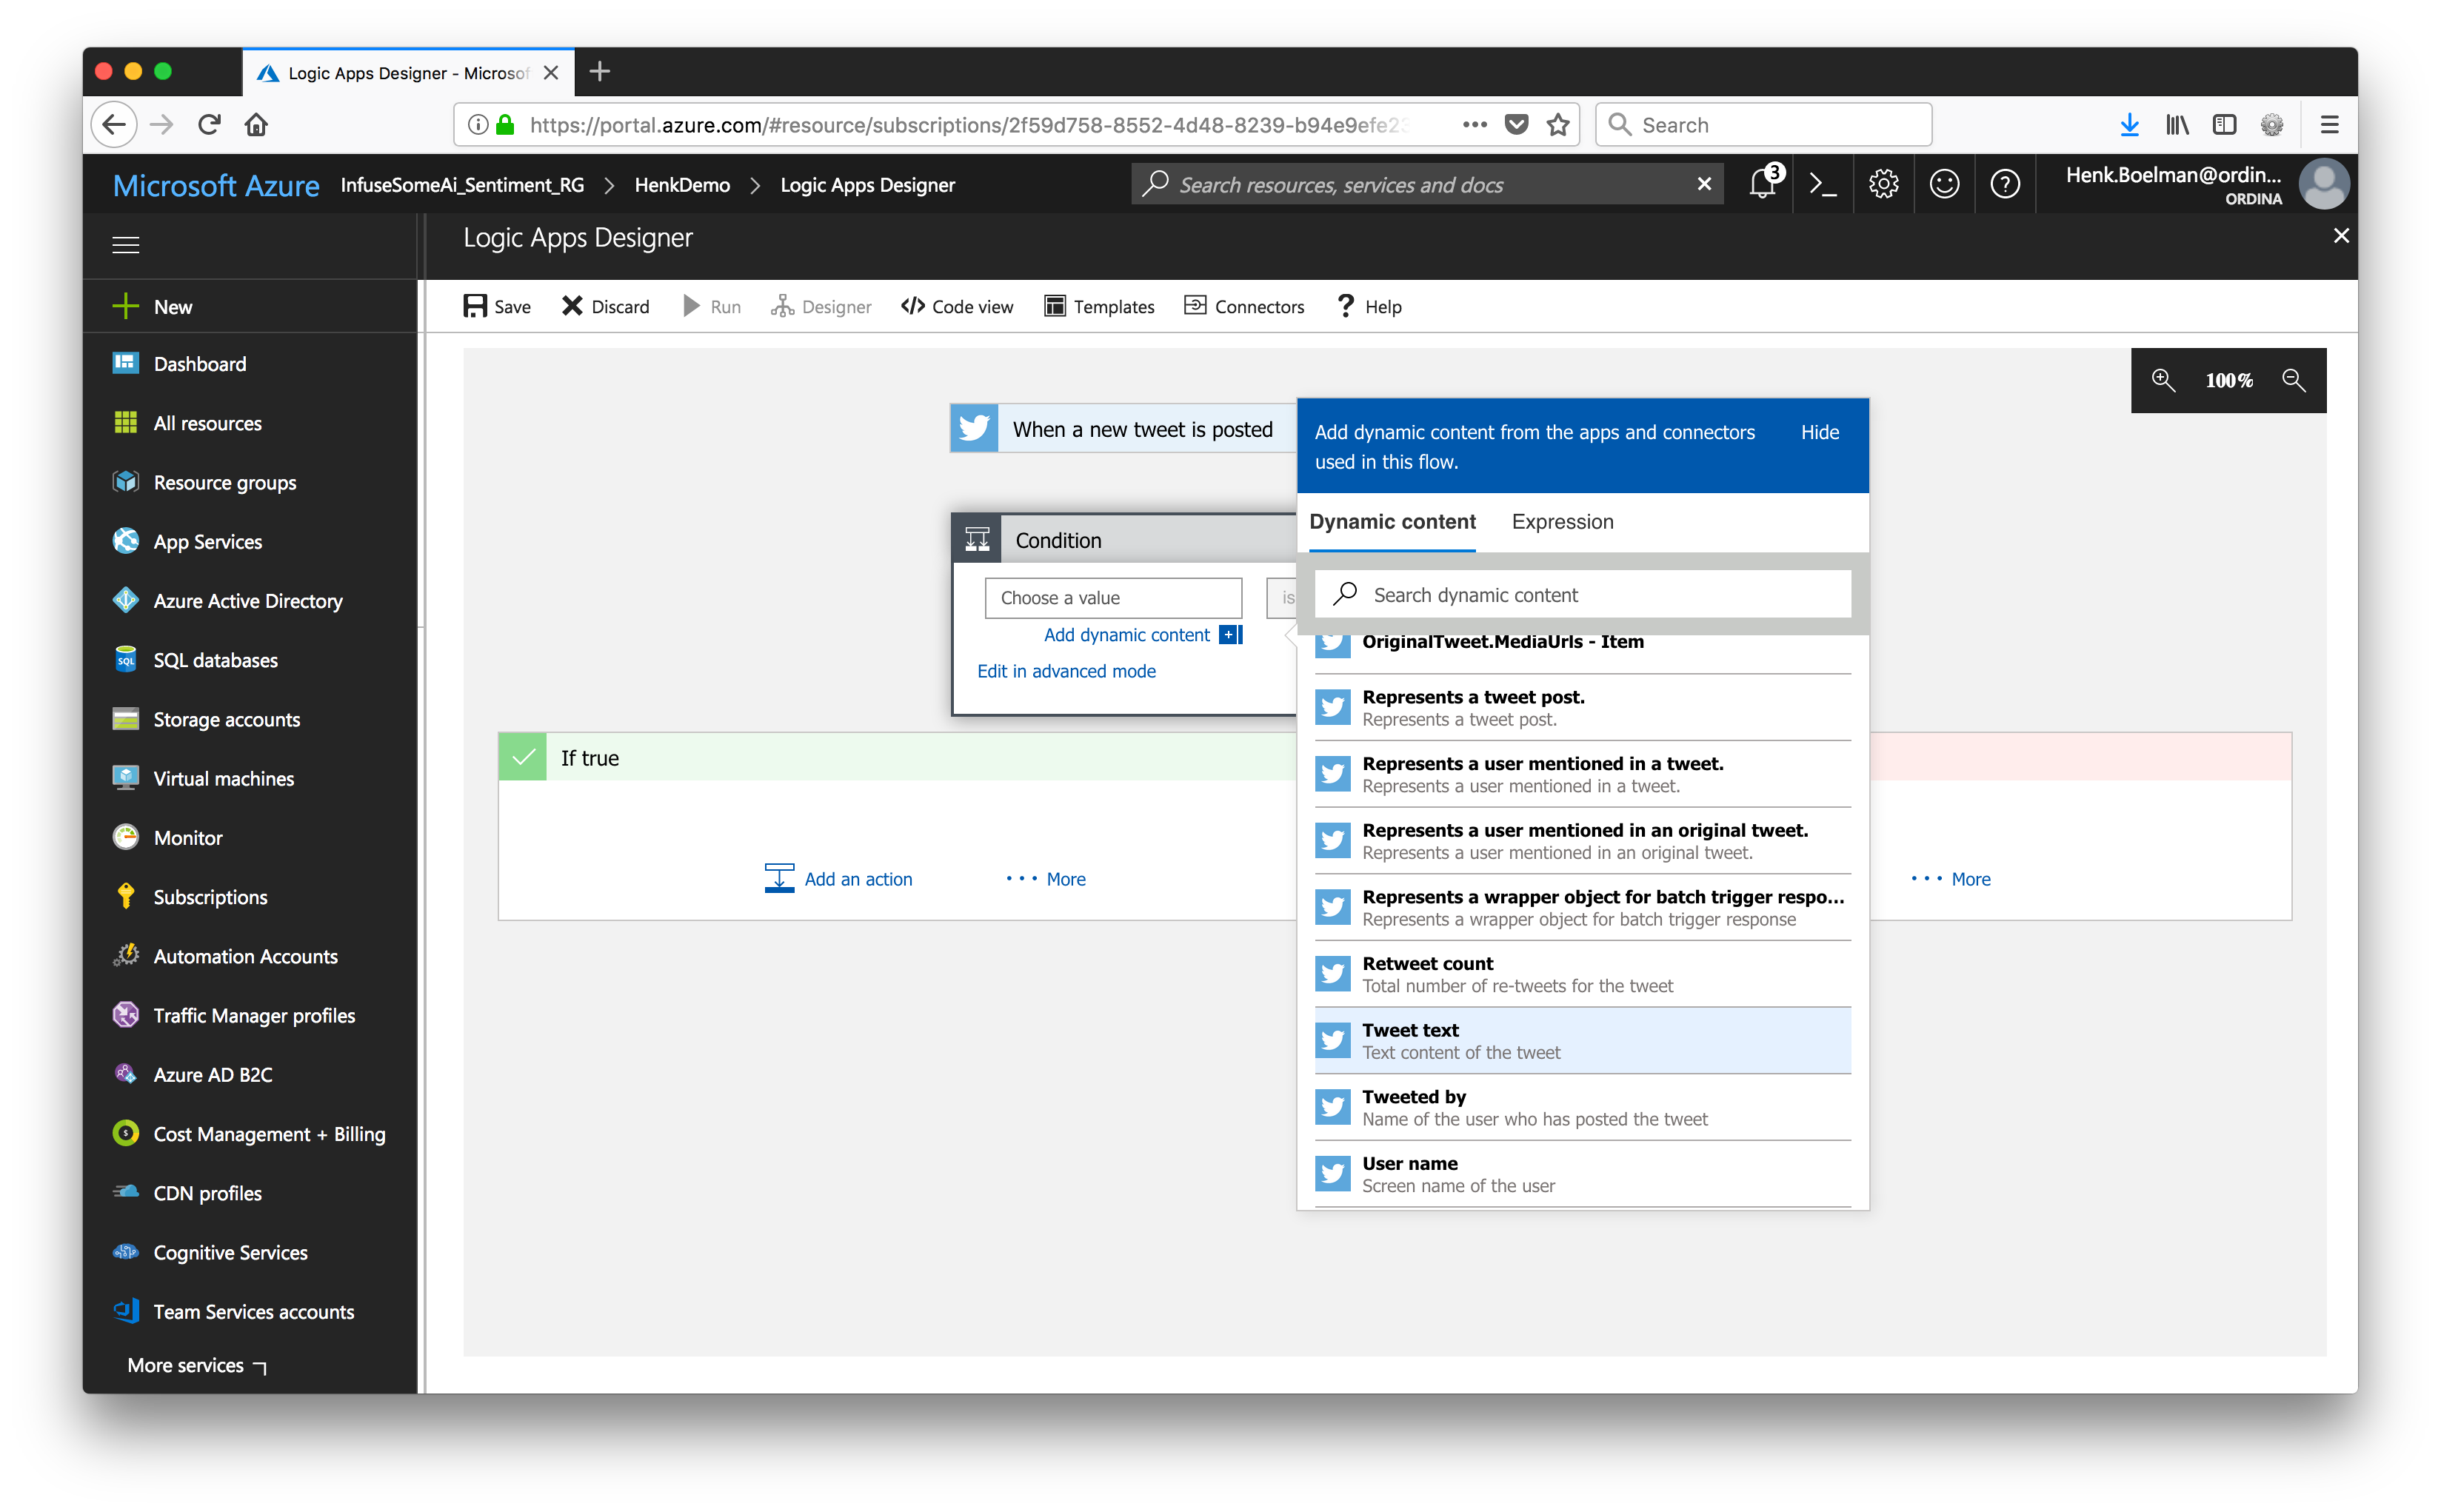Open Firefox library icon

click(x=2177, y=125)
